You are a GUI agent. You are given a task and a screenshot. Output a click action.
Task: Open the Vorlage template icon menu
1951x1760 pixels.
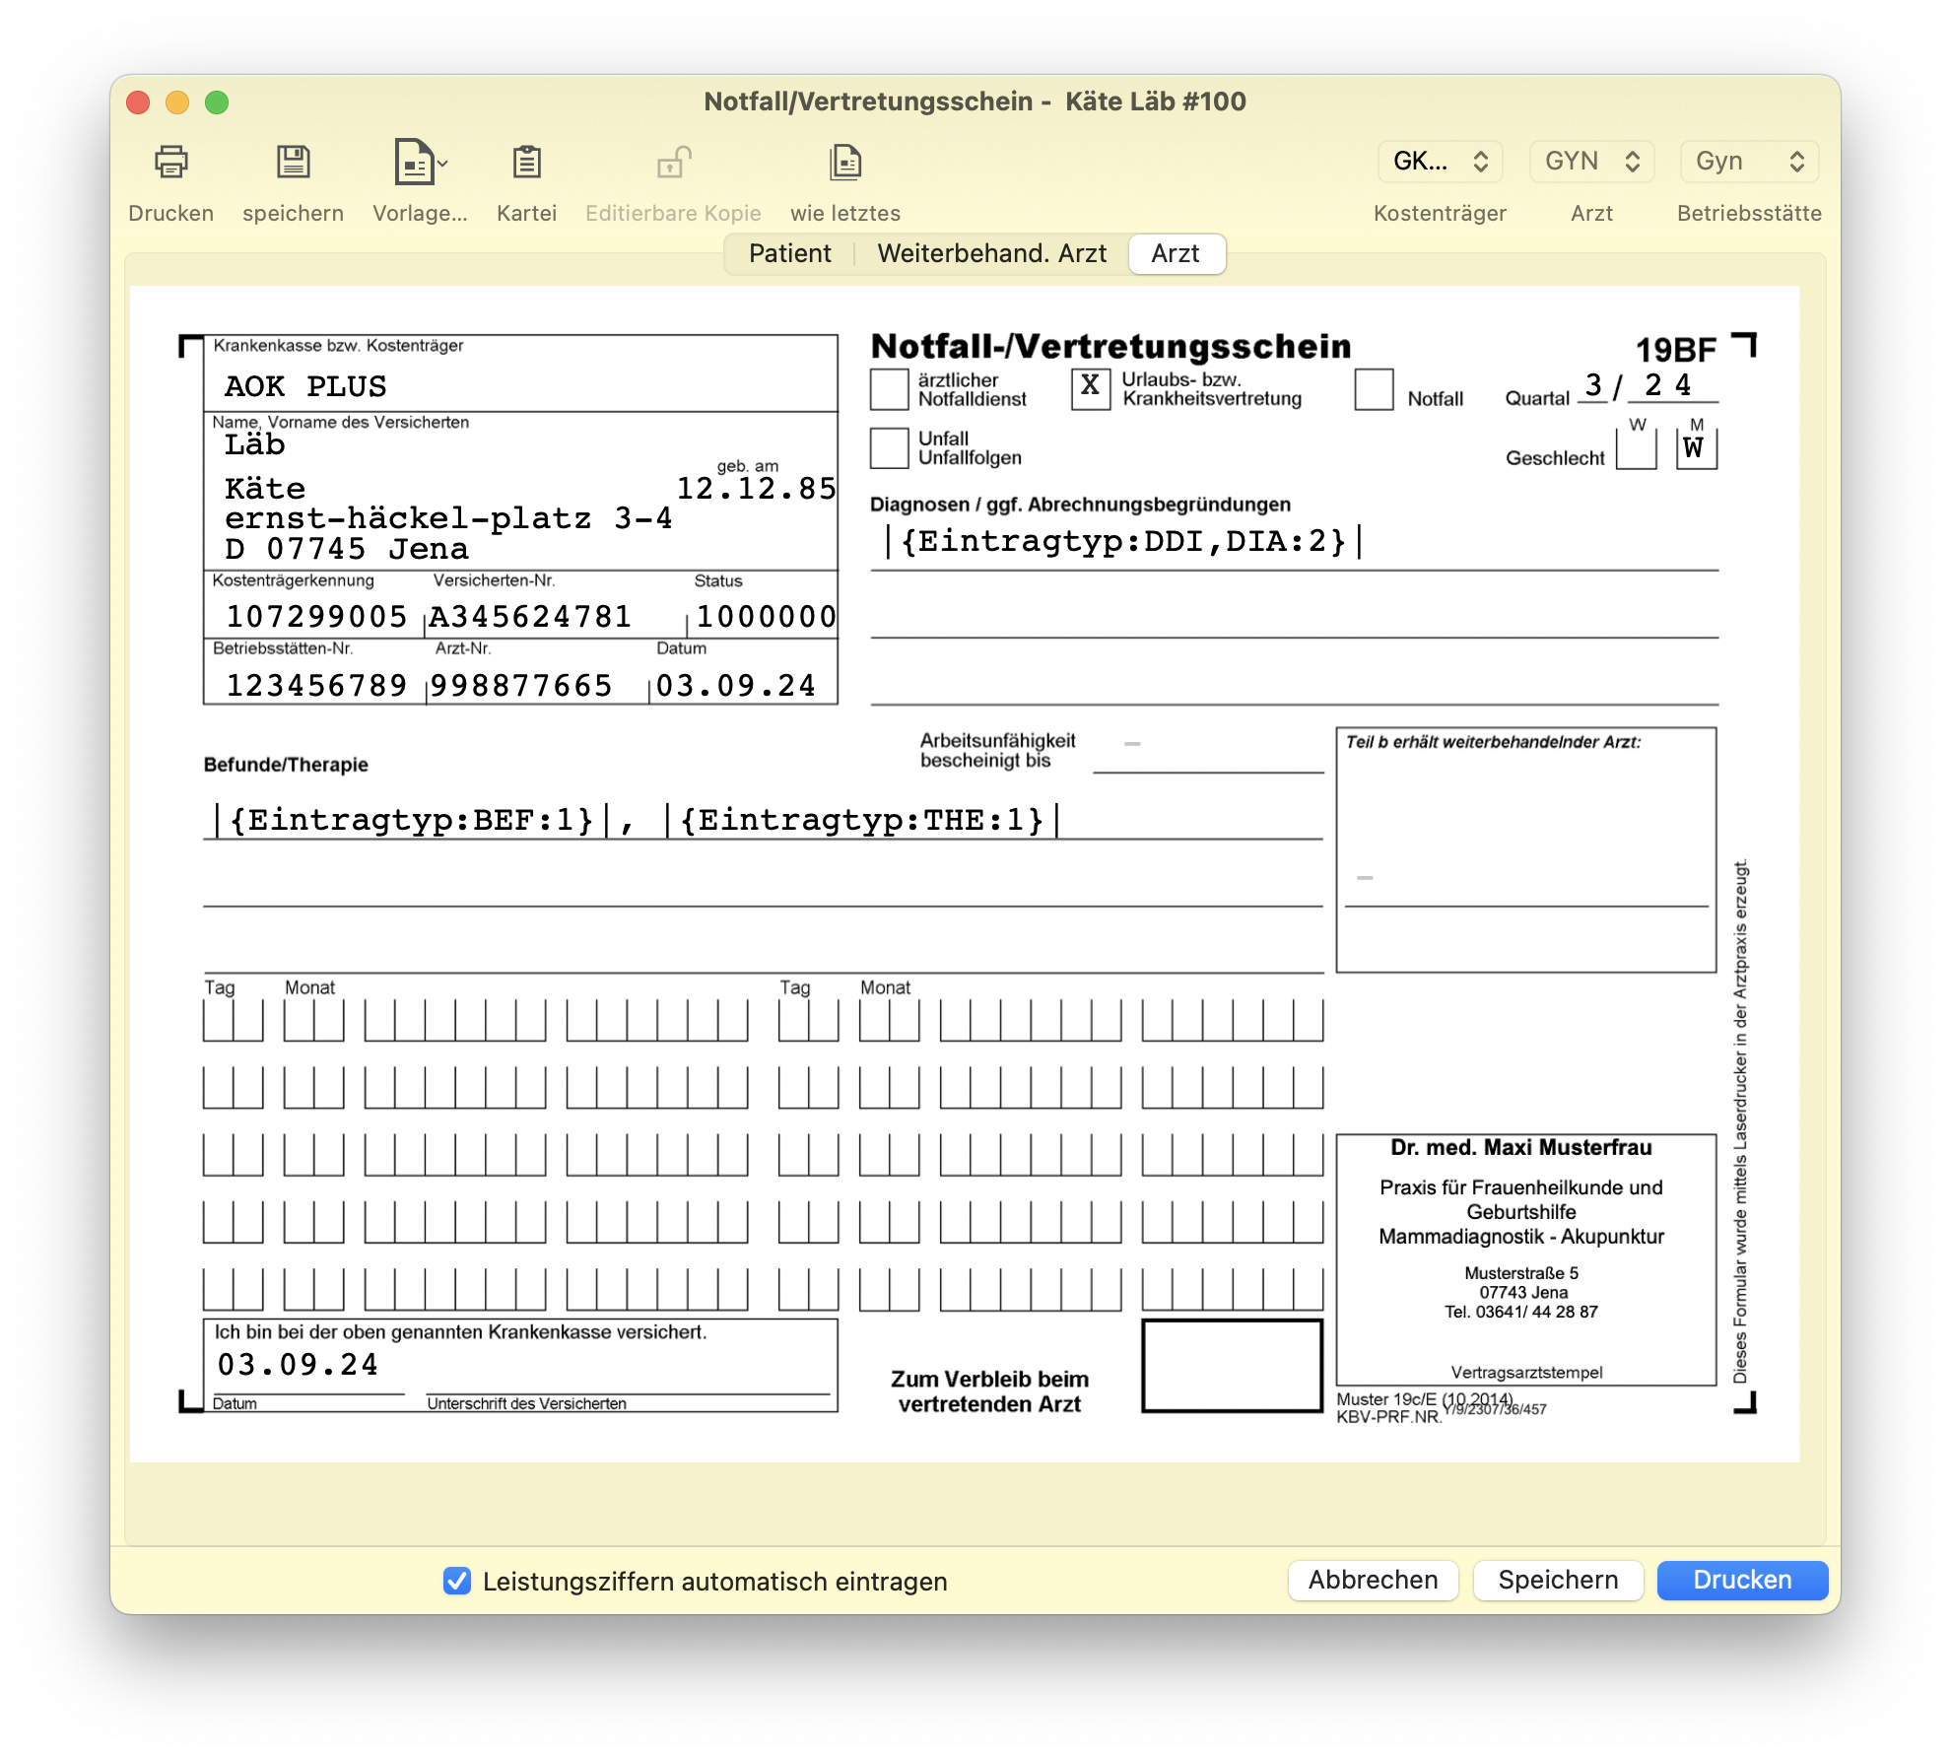click(421, 163)
